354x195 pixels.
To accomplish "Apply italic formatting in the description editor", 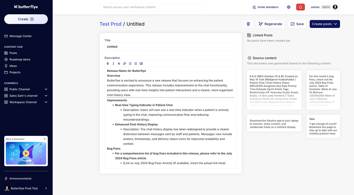I will [113, 64].
